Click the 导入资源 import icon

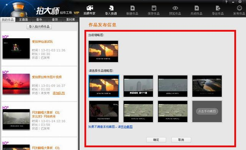[111, 10]
